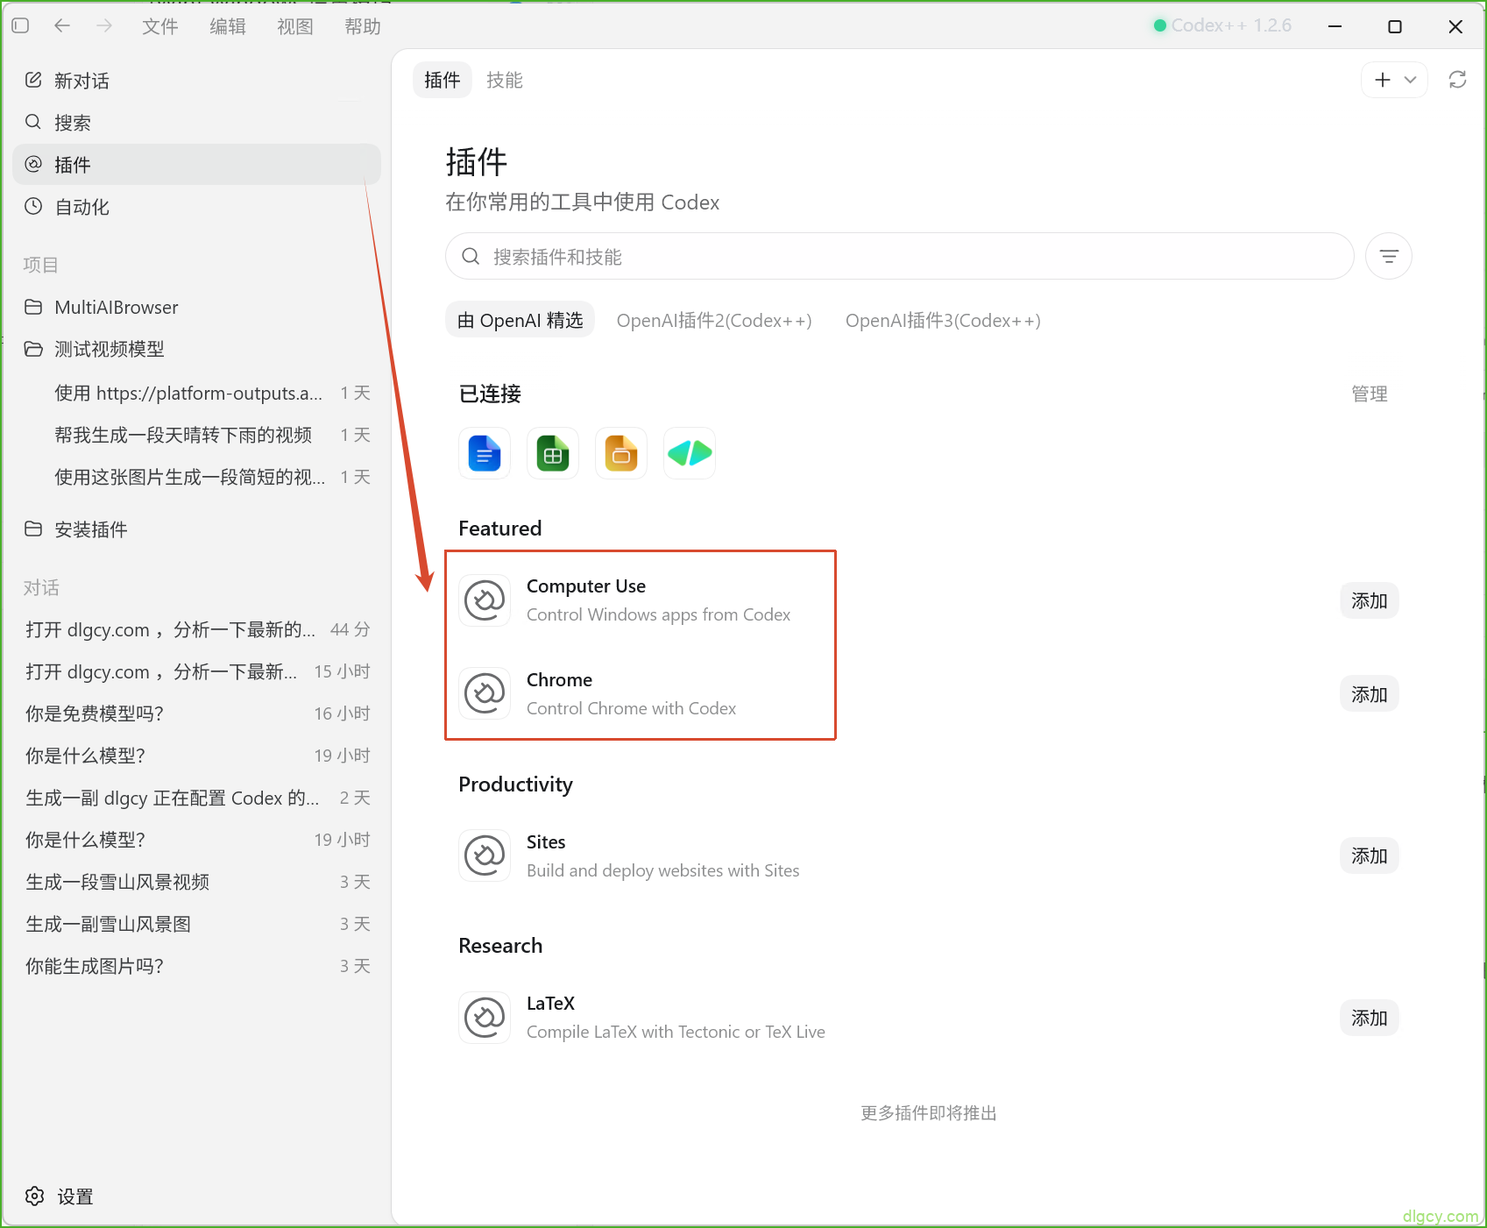Open the plus add dropdown
The height and width of the screenshot is (1228, 1487).
coord(1394,80)
